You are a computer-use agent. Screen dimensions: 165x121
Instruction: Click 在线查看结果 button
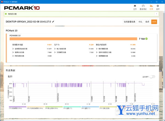pos(130,22)
